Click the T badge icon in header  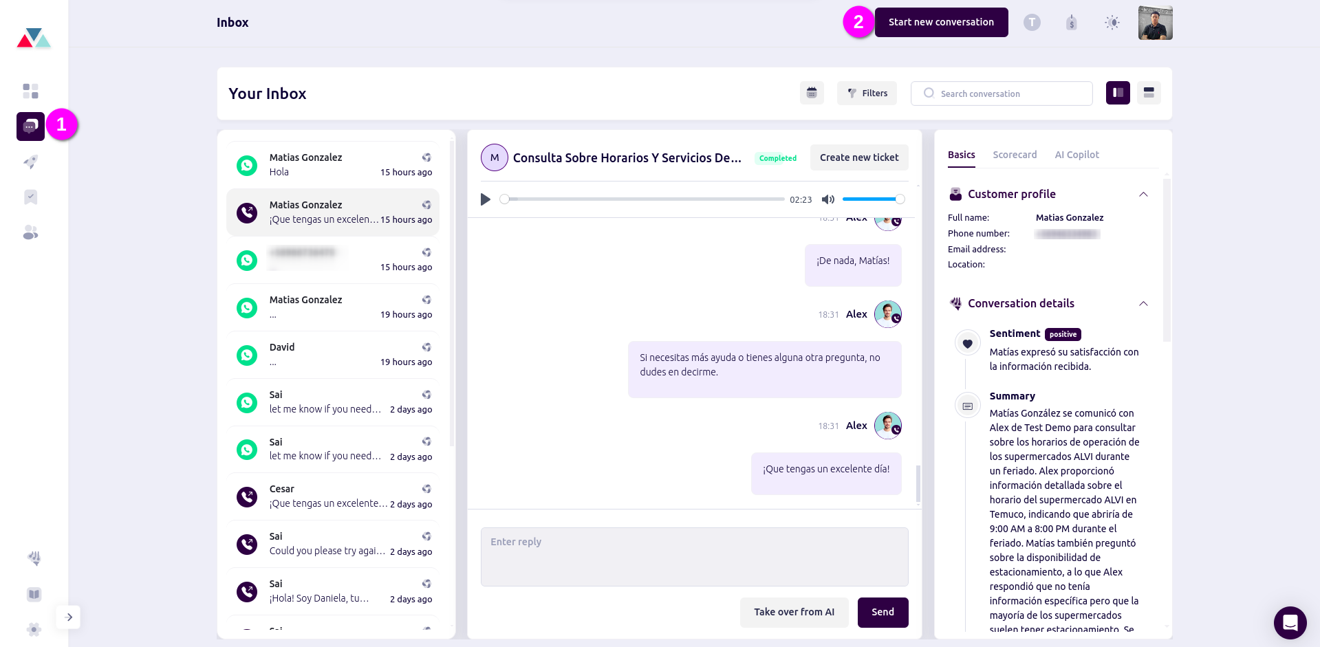(x=1032, y=23)
